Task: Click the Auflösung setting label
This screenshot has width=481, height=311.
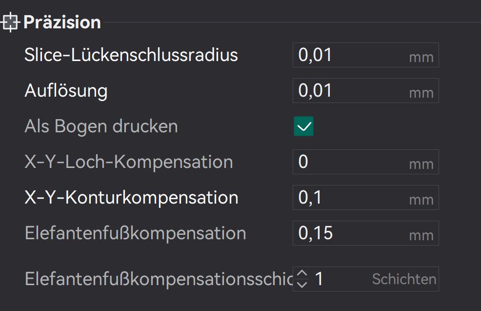Action: [x=66, y=91]
